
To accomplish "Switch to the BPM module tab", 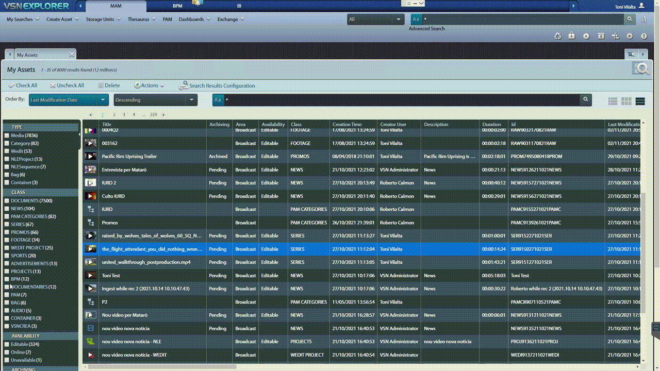I will pos(177,6).
